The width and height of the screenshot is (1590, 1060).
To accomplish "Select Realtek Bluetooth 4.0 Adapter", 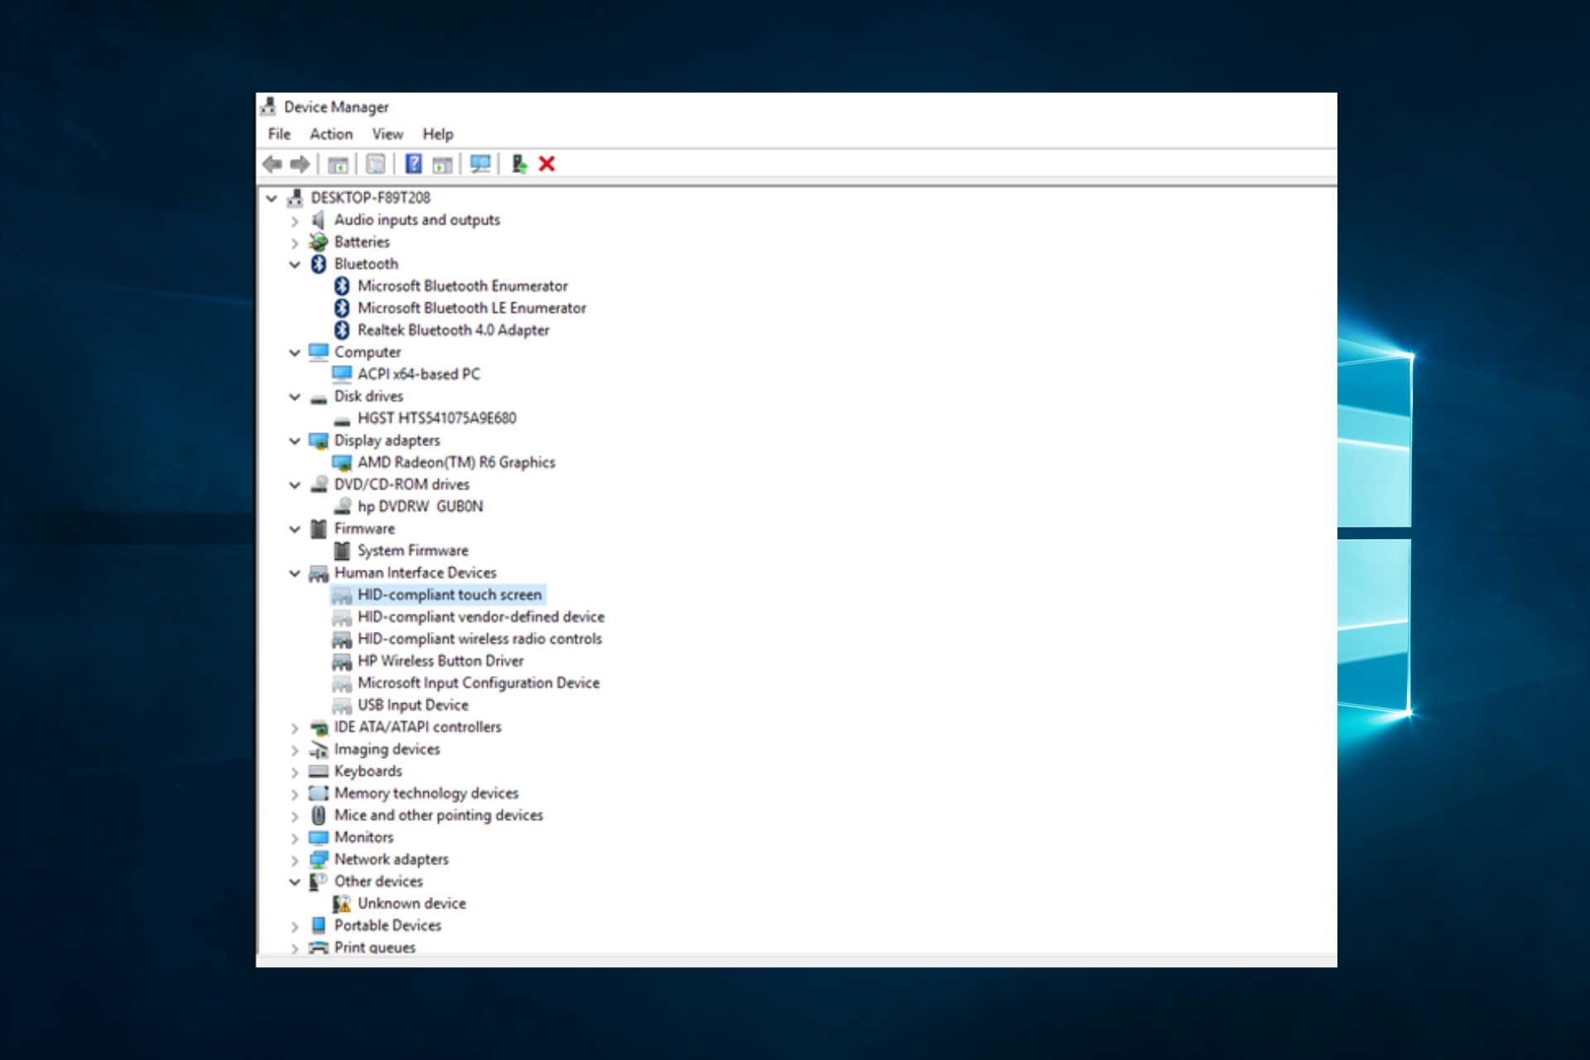I will [453, 330].
